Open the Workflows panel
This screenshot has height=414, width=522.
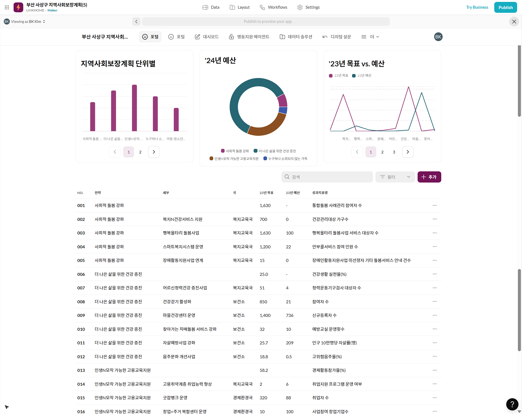pos(274,7)
